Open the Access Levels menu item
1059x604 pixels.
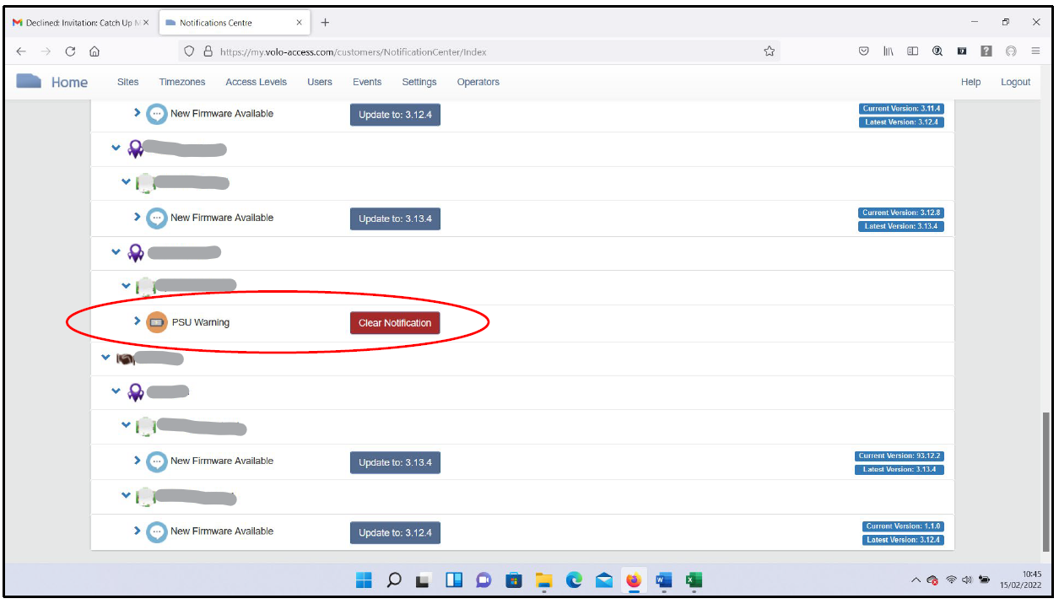click(256, 82)
